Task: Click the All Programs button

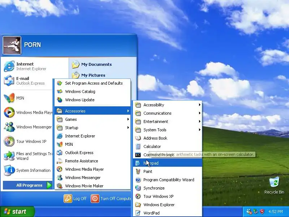Action: pyautogui.click(x=28, y=185)
